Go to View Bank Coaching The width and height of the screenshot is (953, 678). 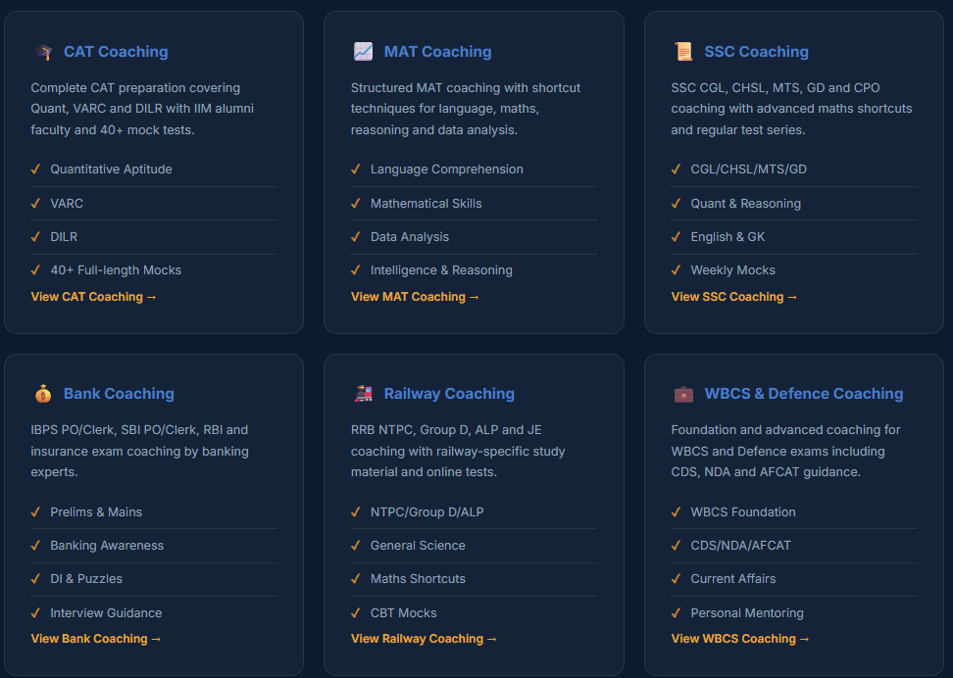pos(95,639)
